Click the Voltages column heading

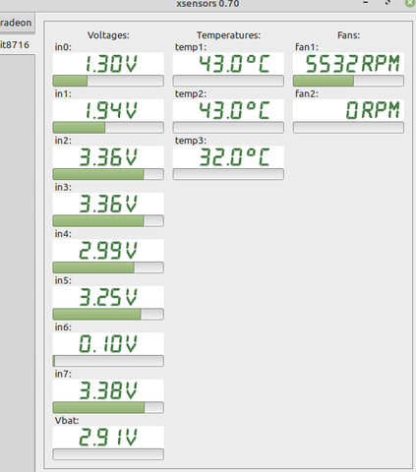(108, 35)
